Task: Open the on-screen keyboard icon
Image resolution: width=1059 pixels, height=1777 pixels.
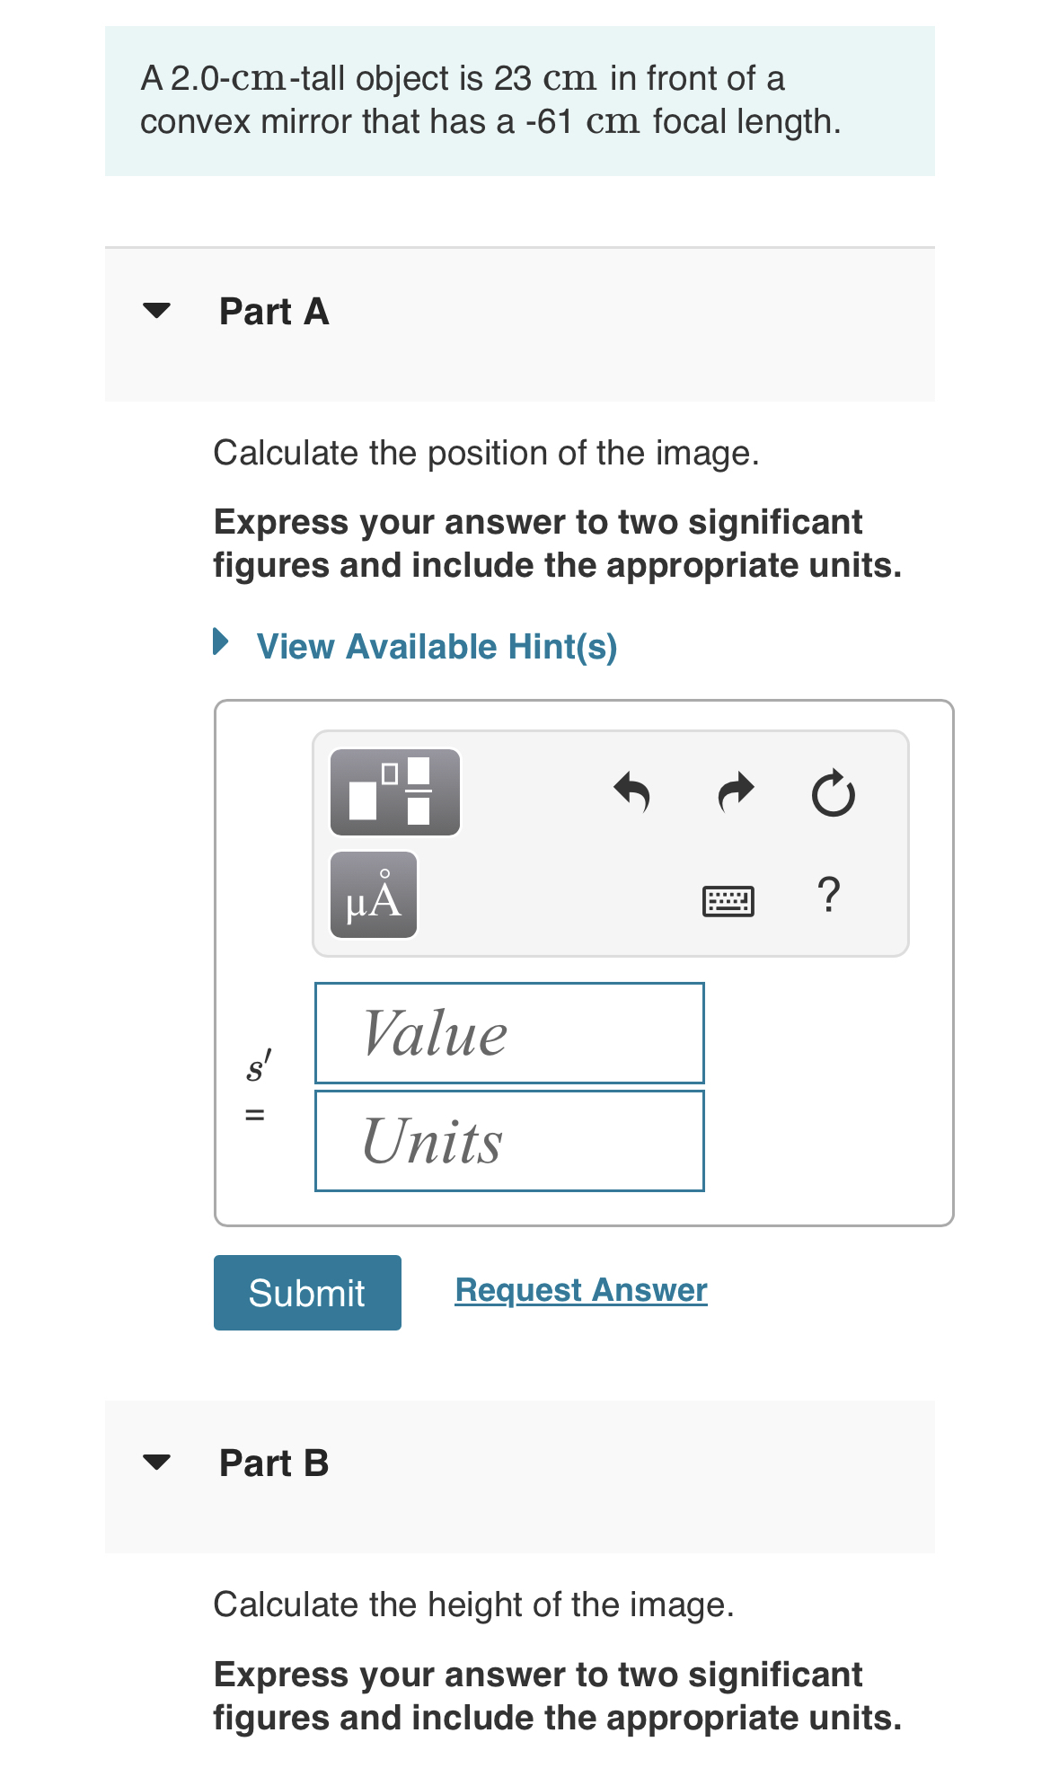Action: [727, 898]
